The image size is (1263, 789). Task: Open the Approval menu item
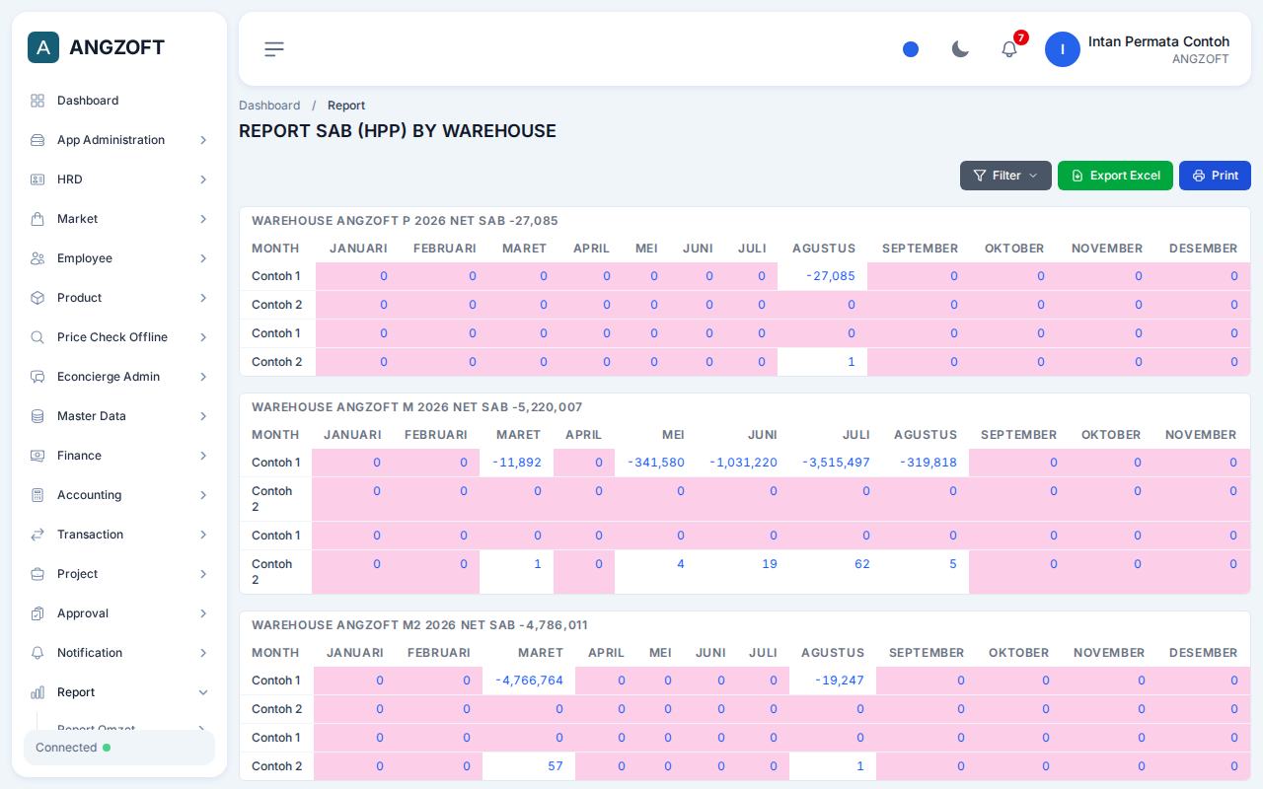pos(118,613)
